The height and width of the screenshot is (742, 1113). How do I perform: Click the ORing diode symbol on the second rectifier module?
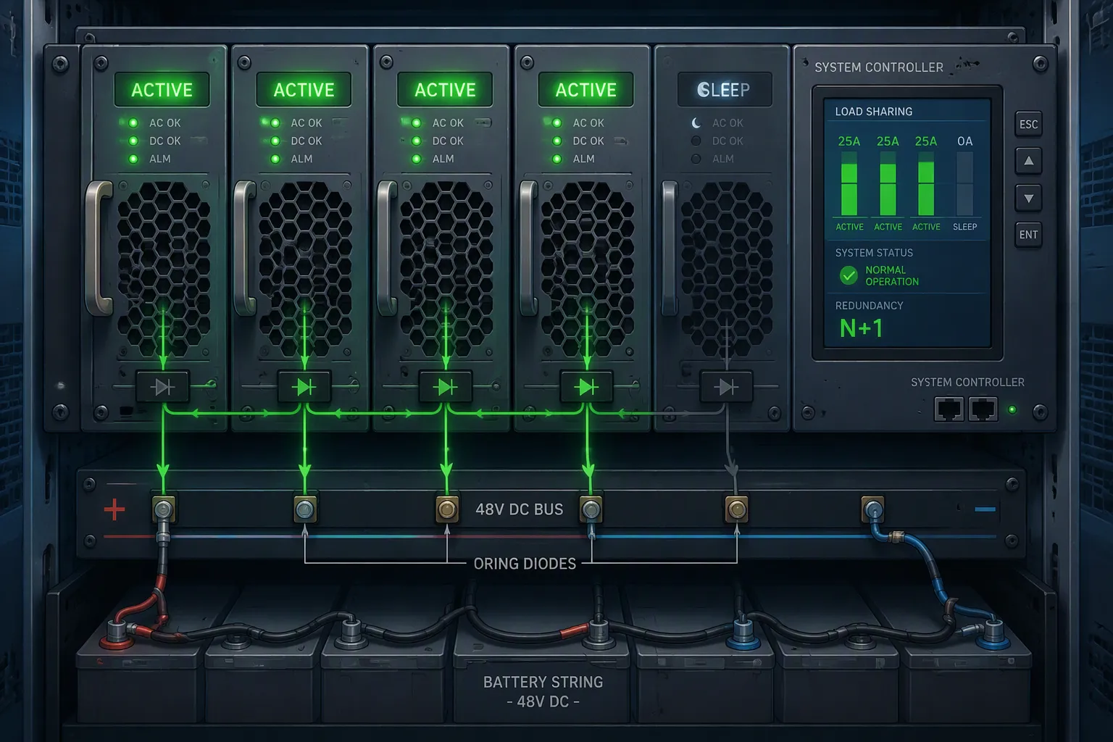coord(304,388)
